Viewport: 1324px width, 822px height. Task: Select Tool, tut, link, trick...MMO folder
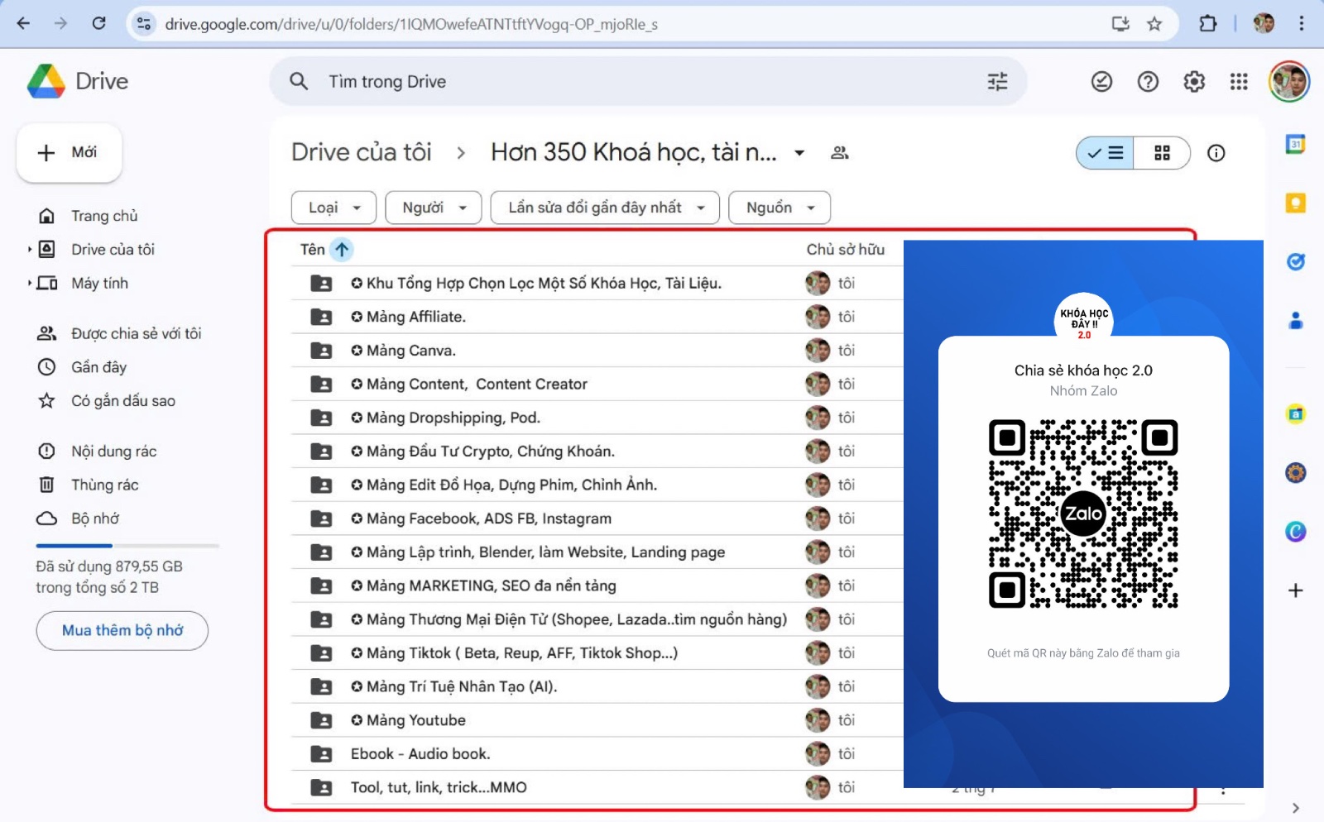[596, 787]
